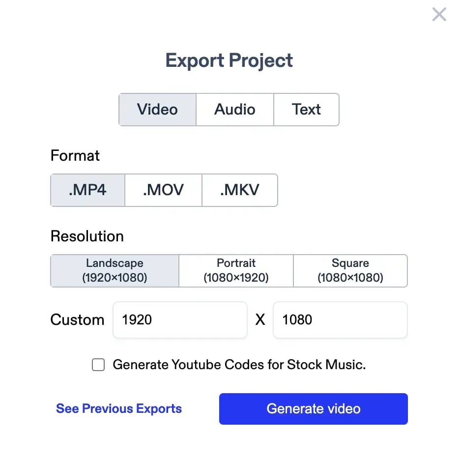Choose Portrait (1080×1920) resolution
The height and width of the screenshot is (463, 459).
tap(236, 270)
